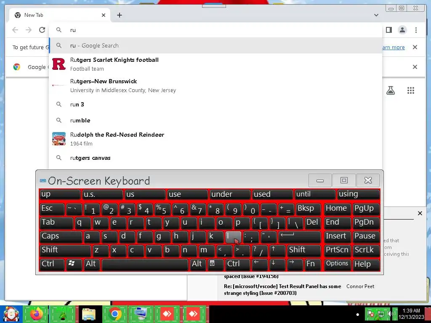Tap the Bksp key on on-screen keyboard
The image size is (431, 323).
tap(308, 209)
